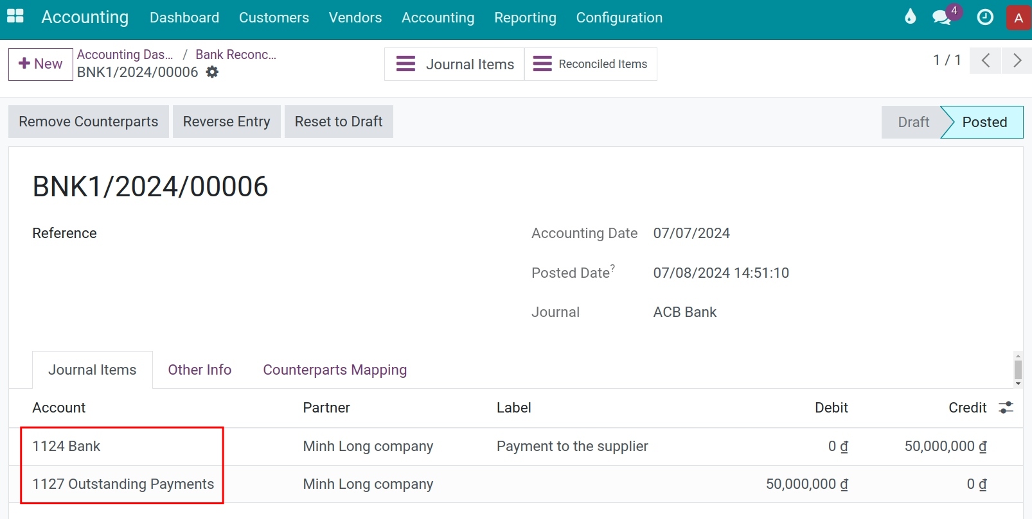Select the Journal Items tab
This screenshot has height=519, width=1032.
[93, 370]
